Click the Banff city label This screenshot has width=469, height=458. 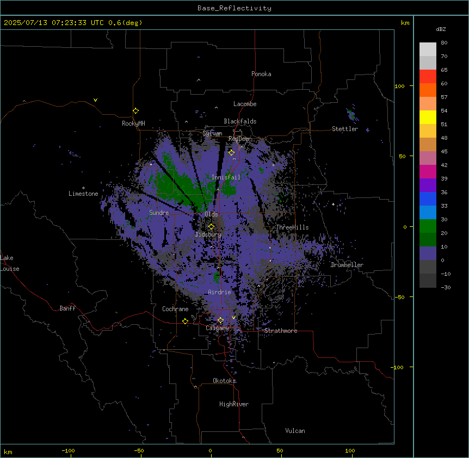click(x=67, y=308)
